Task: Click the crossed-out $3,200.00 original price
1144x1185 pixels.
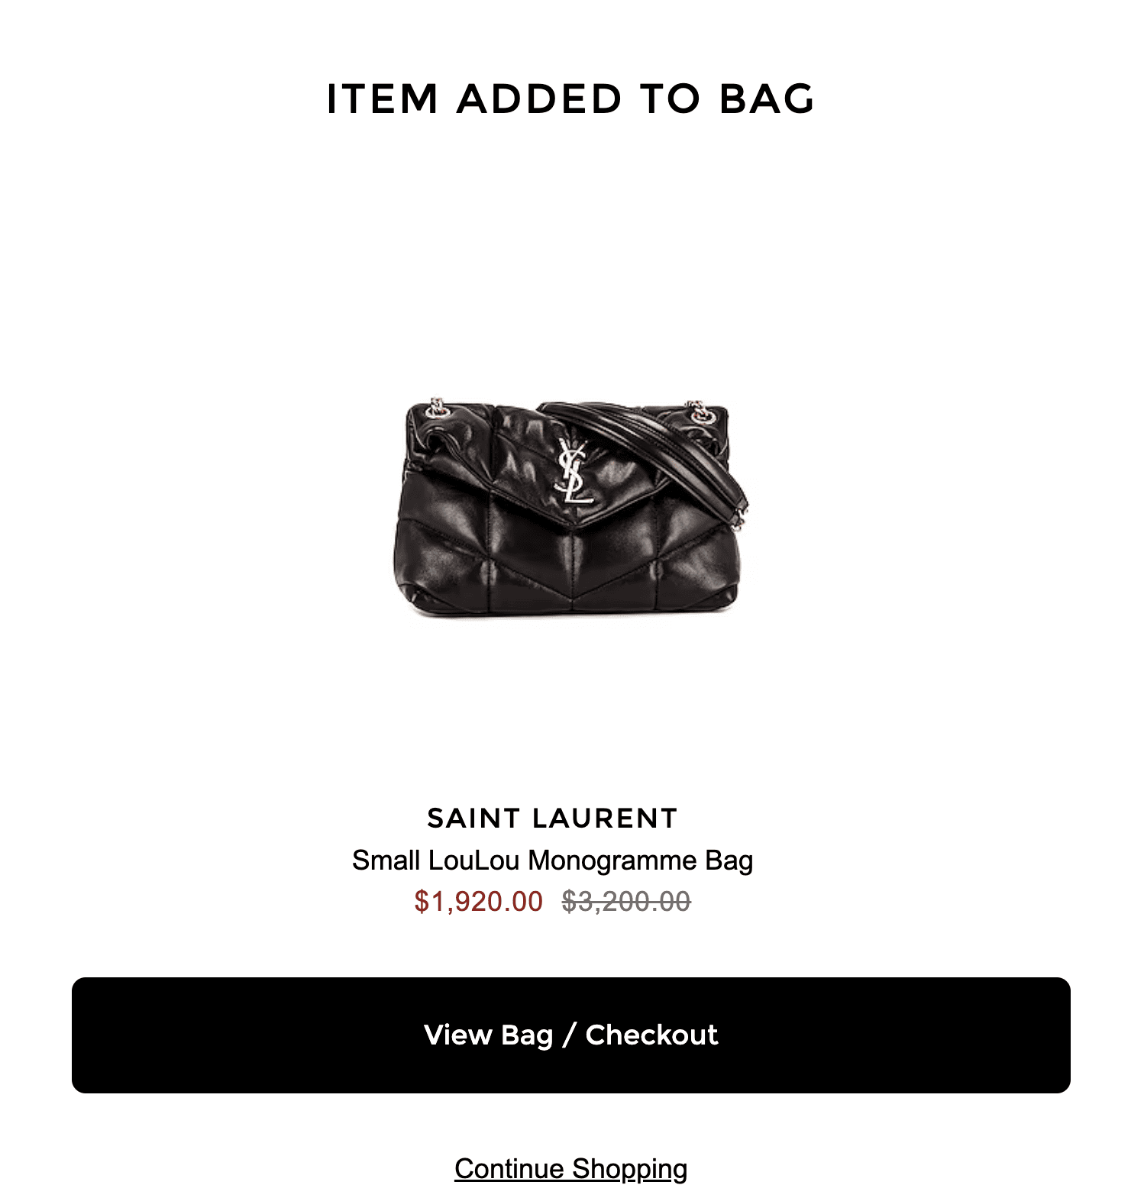Action: click(x=626, y=902)
